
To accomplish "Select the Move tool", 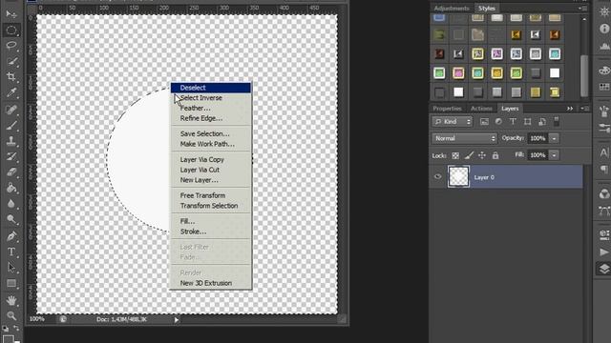I will [11, 14].
